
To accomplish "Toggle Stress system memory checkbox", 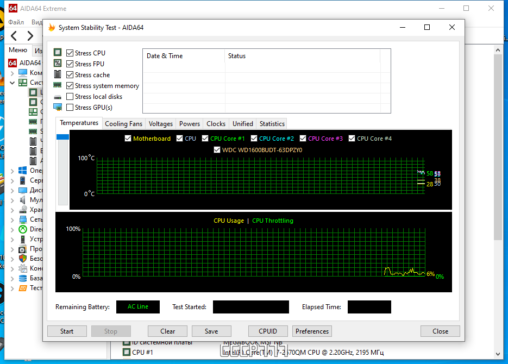I will (x=70, y=86).
